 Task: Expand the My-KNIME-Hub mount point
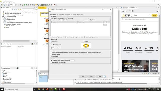(2, 13)
